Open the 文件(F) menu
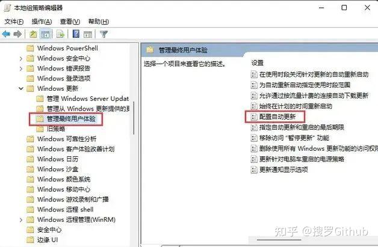Viewport: 378px width, 247px height. tap(14, 22)
